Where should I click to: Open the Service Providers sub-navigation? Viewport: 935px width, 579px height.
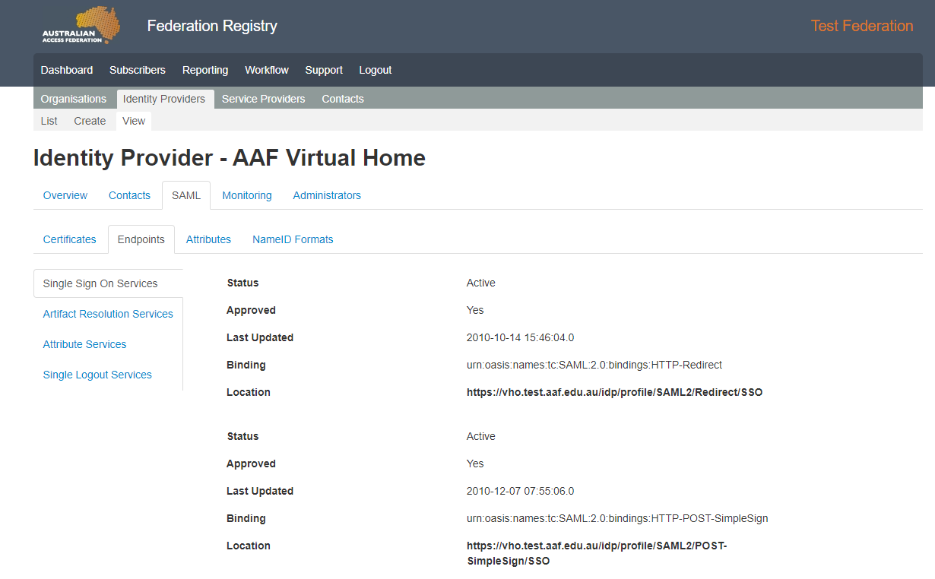(x=264, y=99)
